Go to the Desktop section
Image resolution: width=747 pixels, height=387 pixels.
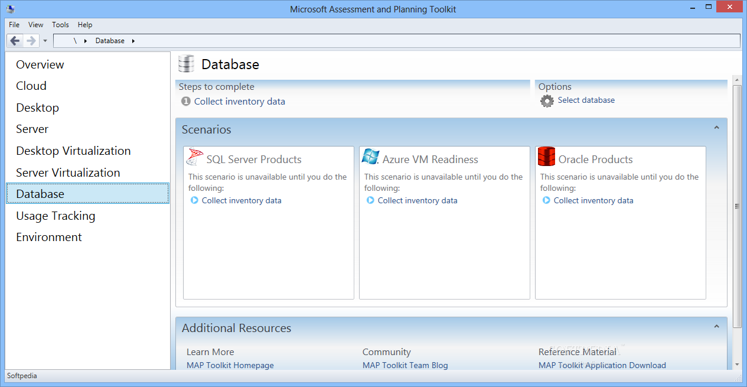pos(87,108)
